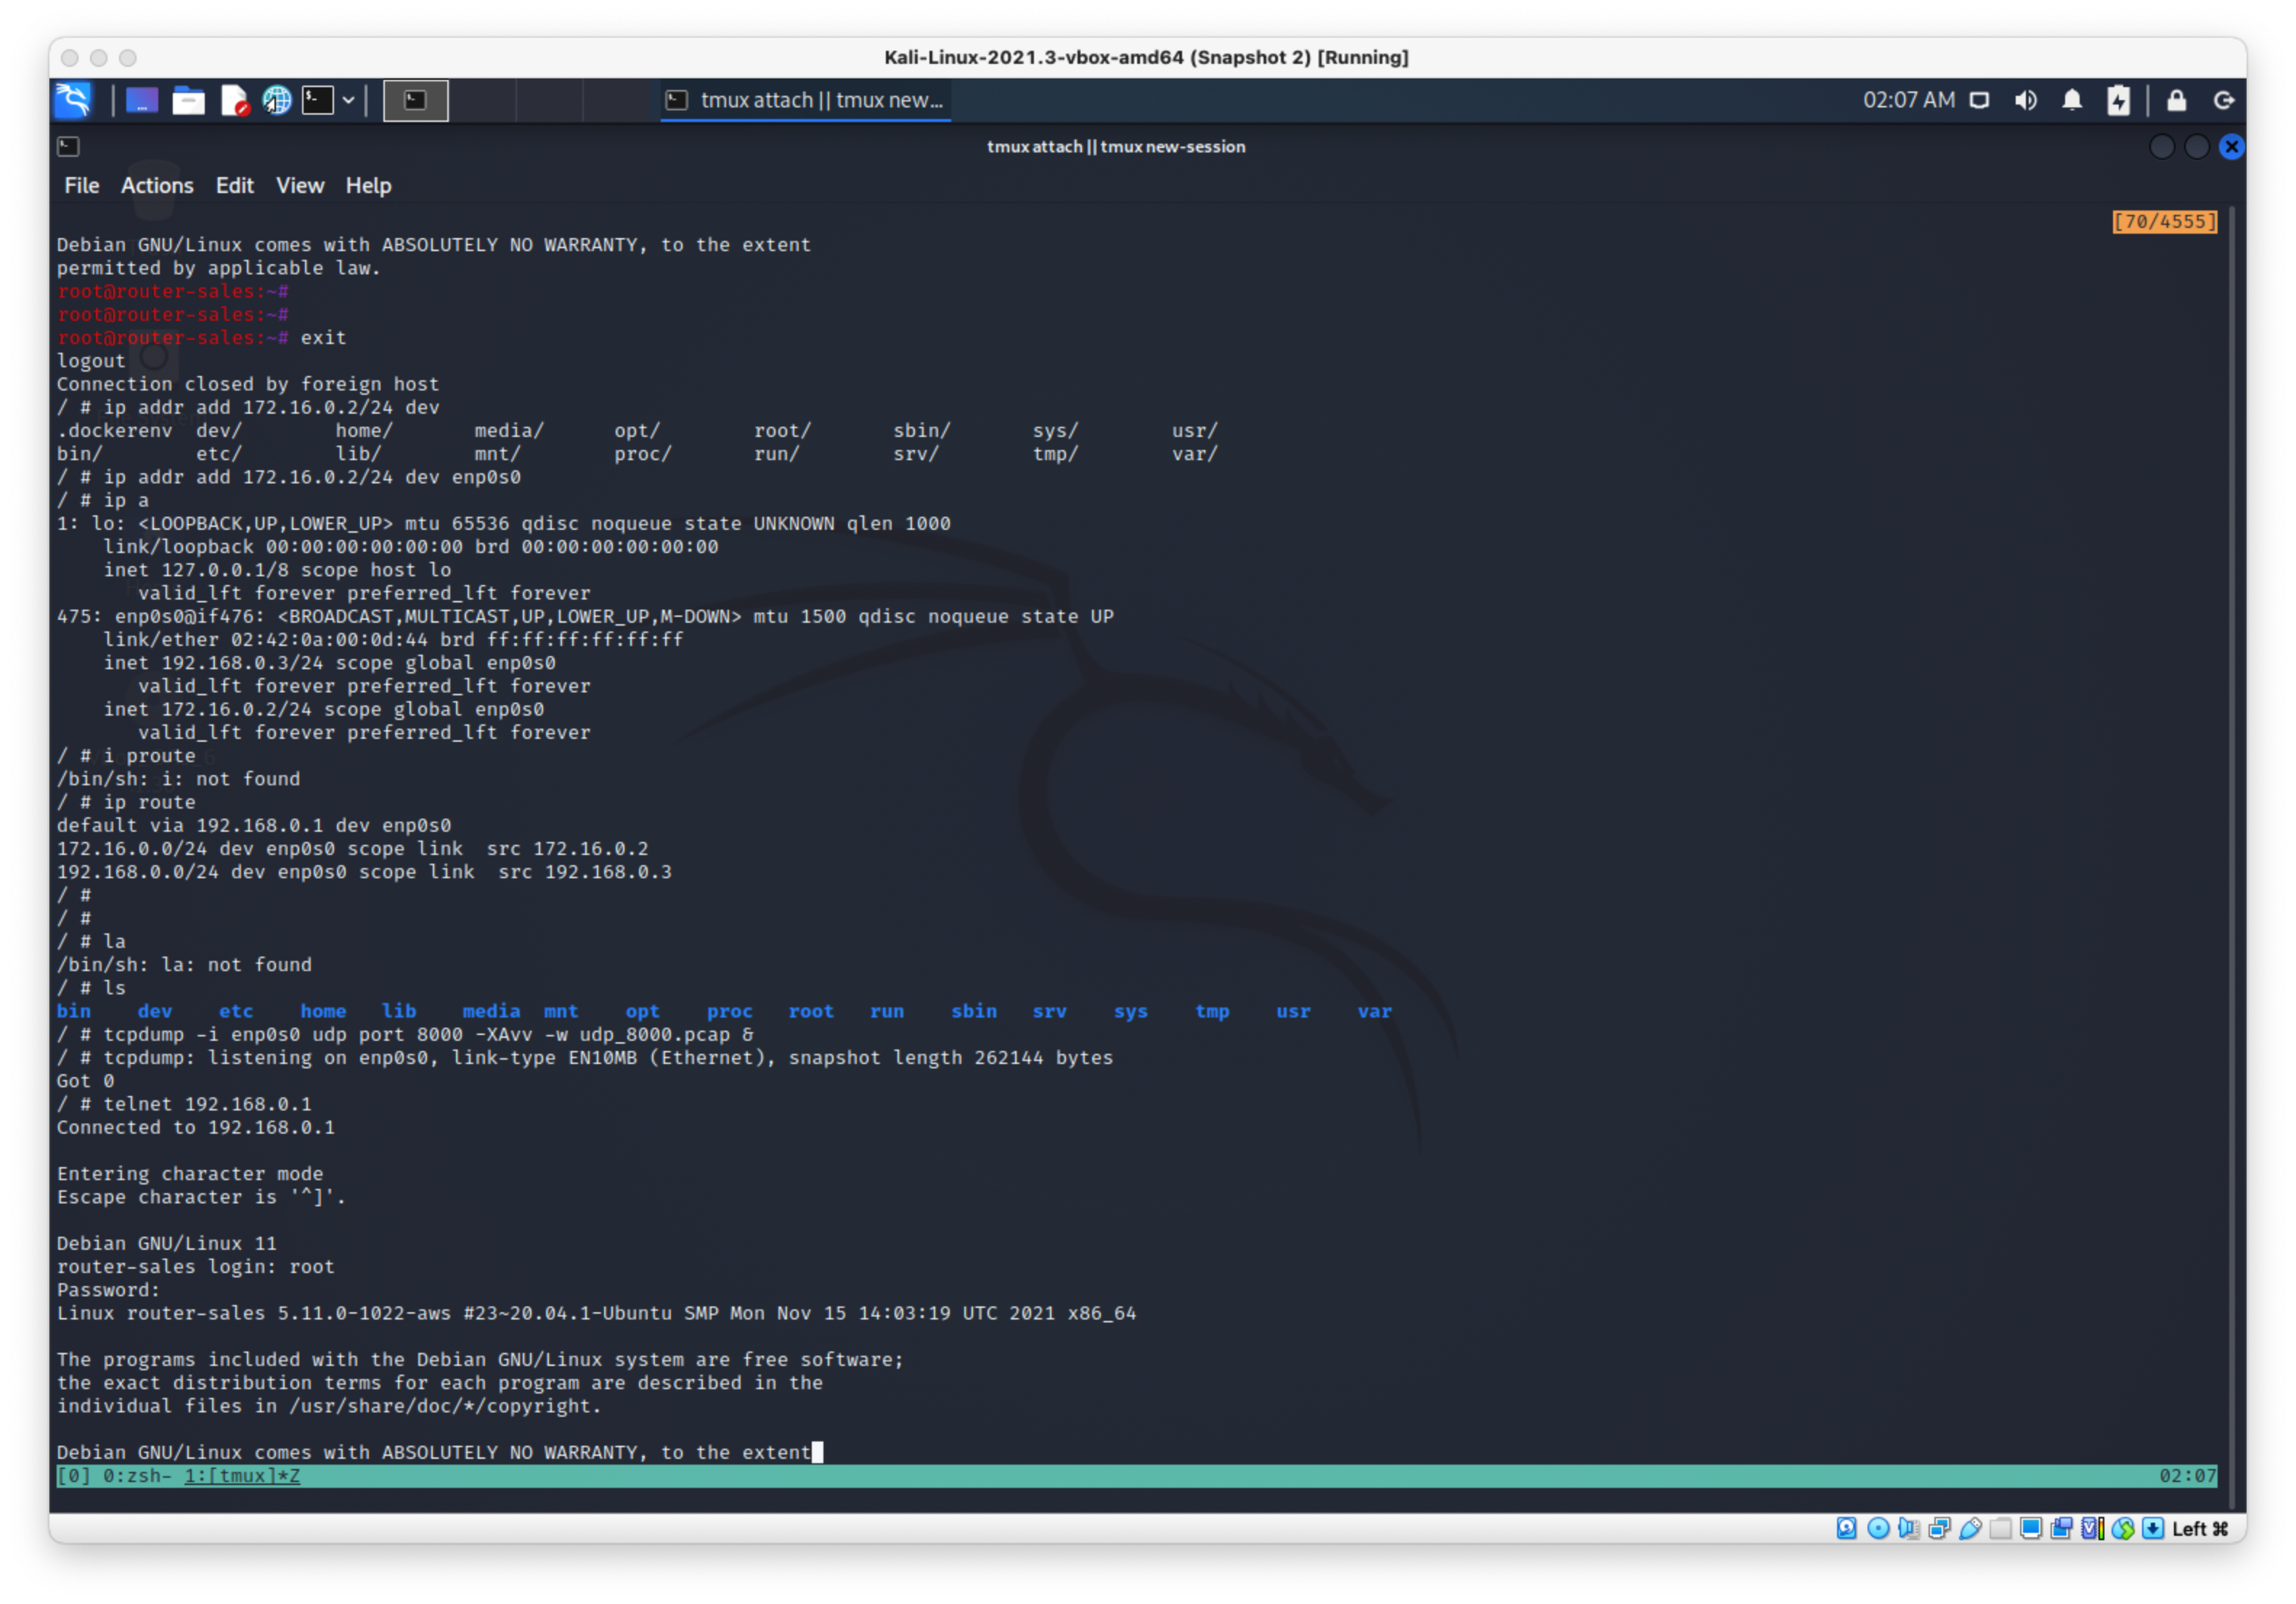Screen dimensions: 2296x1604
Task: Click the VirtualBox mouse integration icon
Action: (2122, 1528)
